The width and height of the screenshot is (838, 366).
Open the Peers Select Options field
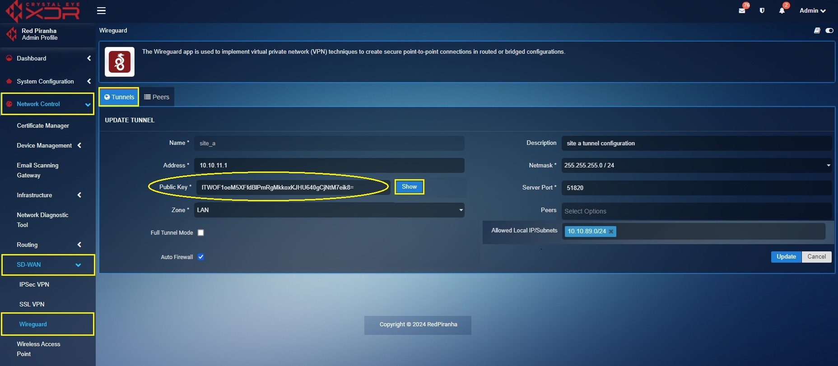point(696,211)
